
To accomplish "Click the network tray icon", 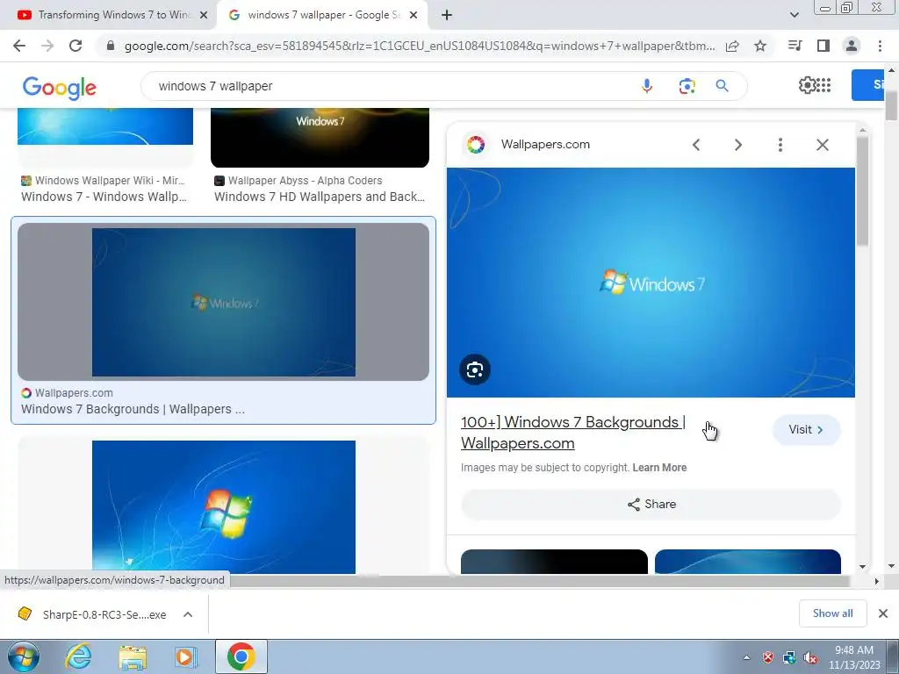I will [789, 657].
